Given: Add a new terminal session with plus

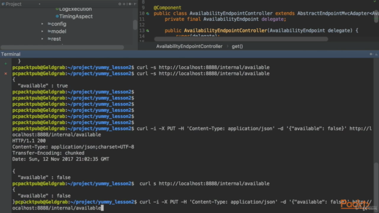Looking at the screenshot, I should tap(6, 64).
